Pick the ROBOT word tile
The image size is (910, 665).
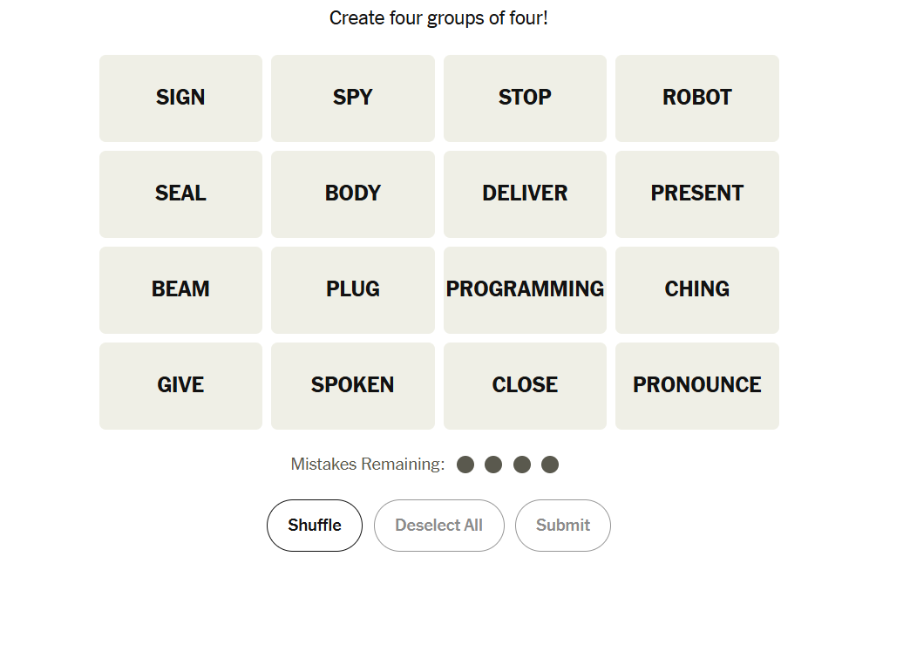pos(696,98)
